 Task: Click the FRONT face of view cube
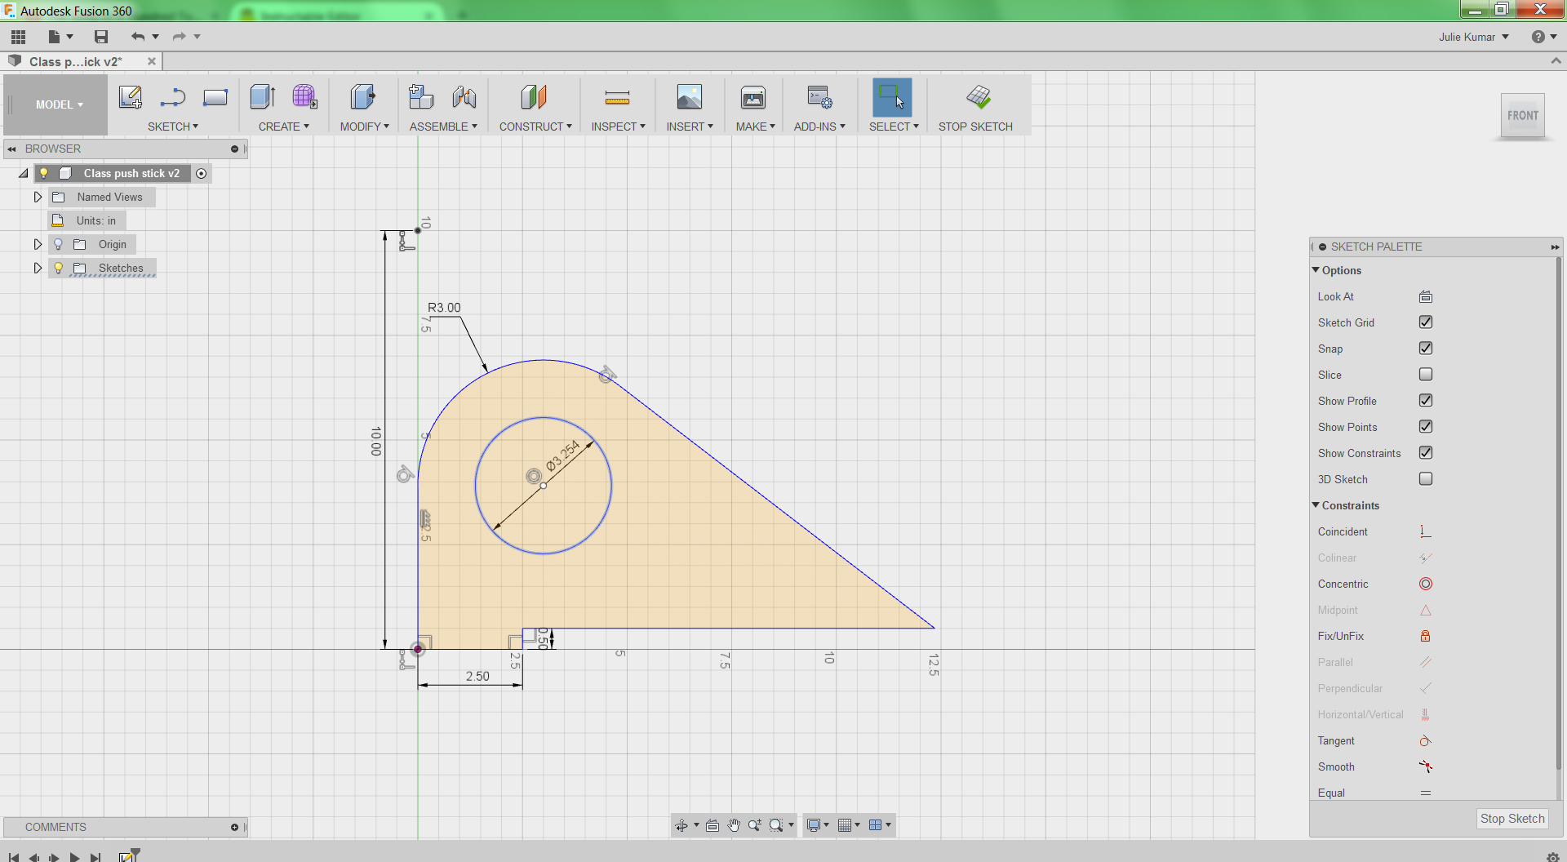[x=1523, y=116]
